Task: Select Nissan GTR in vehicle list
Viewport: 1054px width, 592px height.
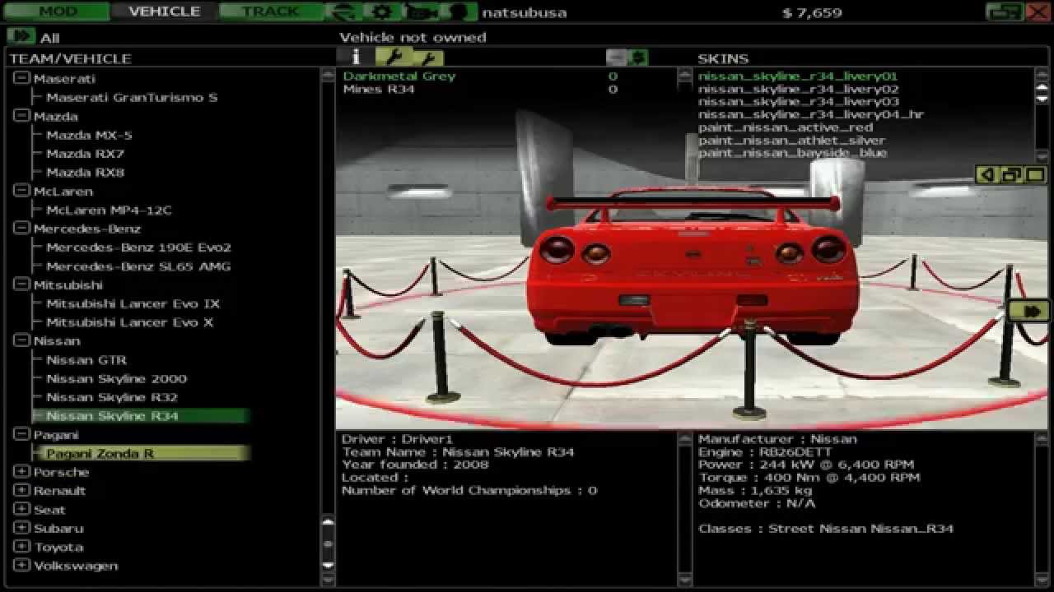Action: coord(86,359)
